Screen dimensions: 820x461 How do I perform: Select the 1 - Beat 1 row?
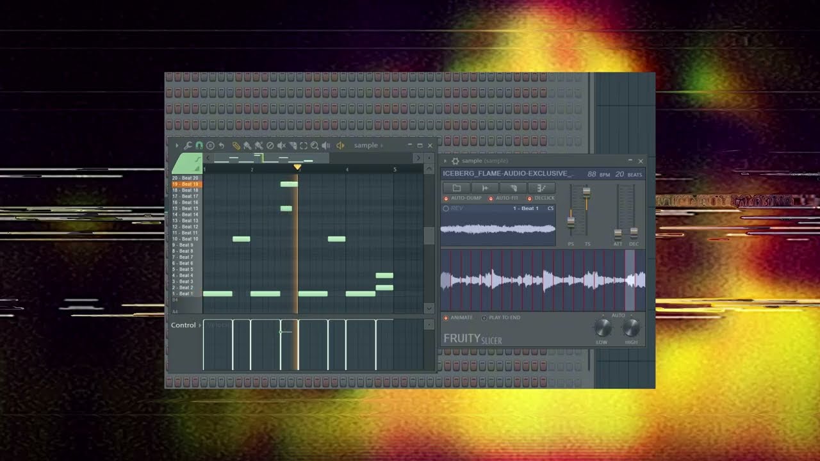point(186,294)
